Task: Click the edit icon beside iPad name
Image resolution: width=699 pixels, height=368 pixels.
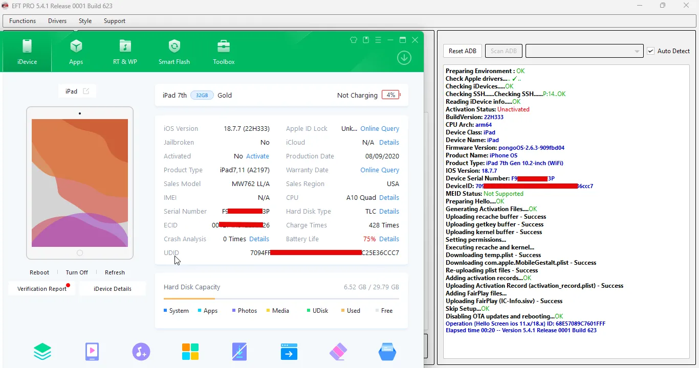Action: pyautogui.click(x=86, y=91)
